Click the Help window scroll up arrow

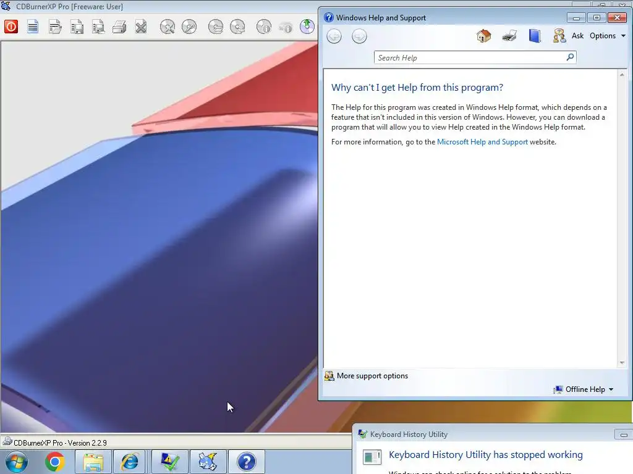[x=622, y=75]
